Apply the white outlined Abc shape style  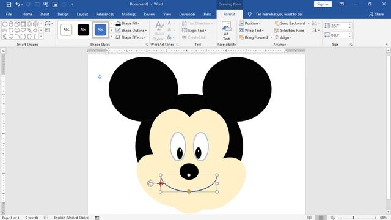point(67,30)
